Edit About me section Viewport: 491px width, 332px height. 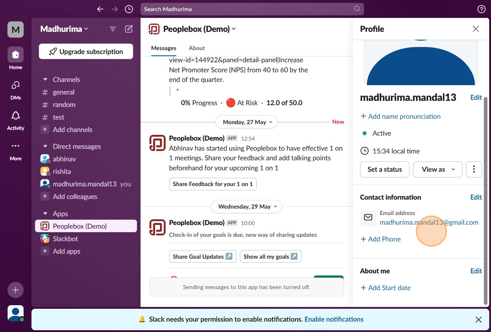click(x=476, y=271)
